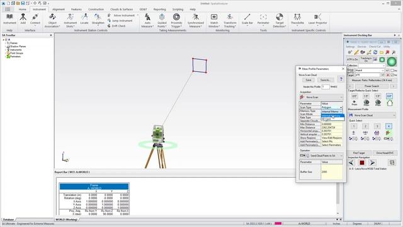Click Jump Instrument in the ribbon

tap(120, 21)
